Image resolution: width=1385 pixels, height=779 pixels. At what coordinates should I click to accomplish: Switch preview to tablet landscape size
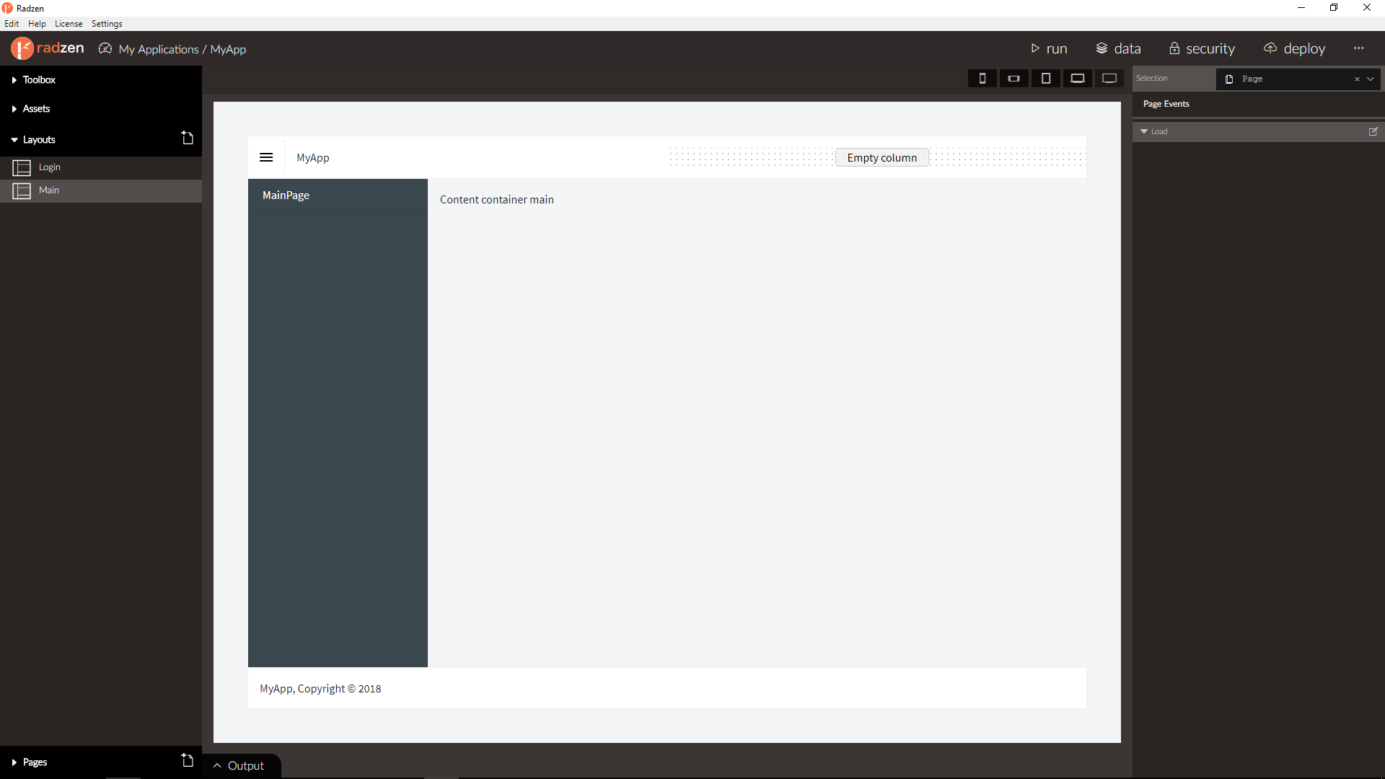[1077, 79]
